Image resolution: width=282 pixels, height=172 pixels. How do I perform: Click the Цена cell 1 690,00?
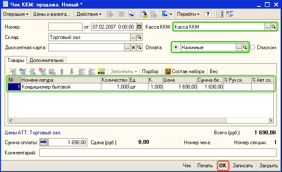point(180,87)
